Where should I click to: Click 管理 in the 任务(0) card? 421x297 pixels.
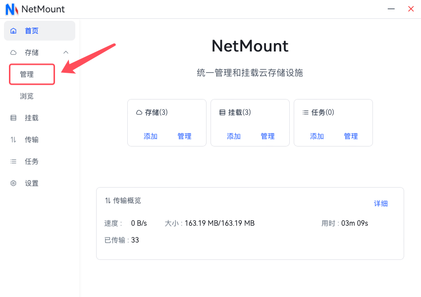[x=351, y=136]
